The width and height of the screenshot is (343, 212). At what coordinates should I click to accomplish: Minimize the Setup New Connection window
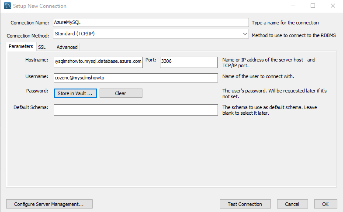(293, 6)
